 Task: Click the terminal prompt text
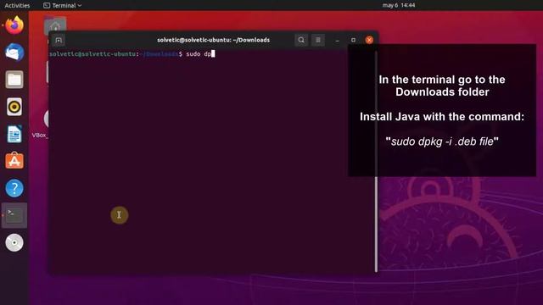pos(115,54)
